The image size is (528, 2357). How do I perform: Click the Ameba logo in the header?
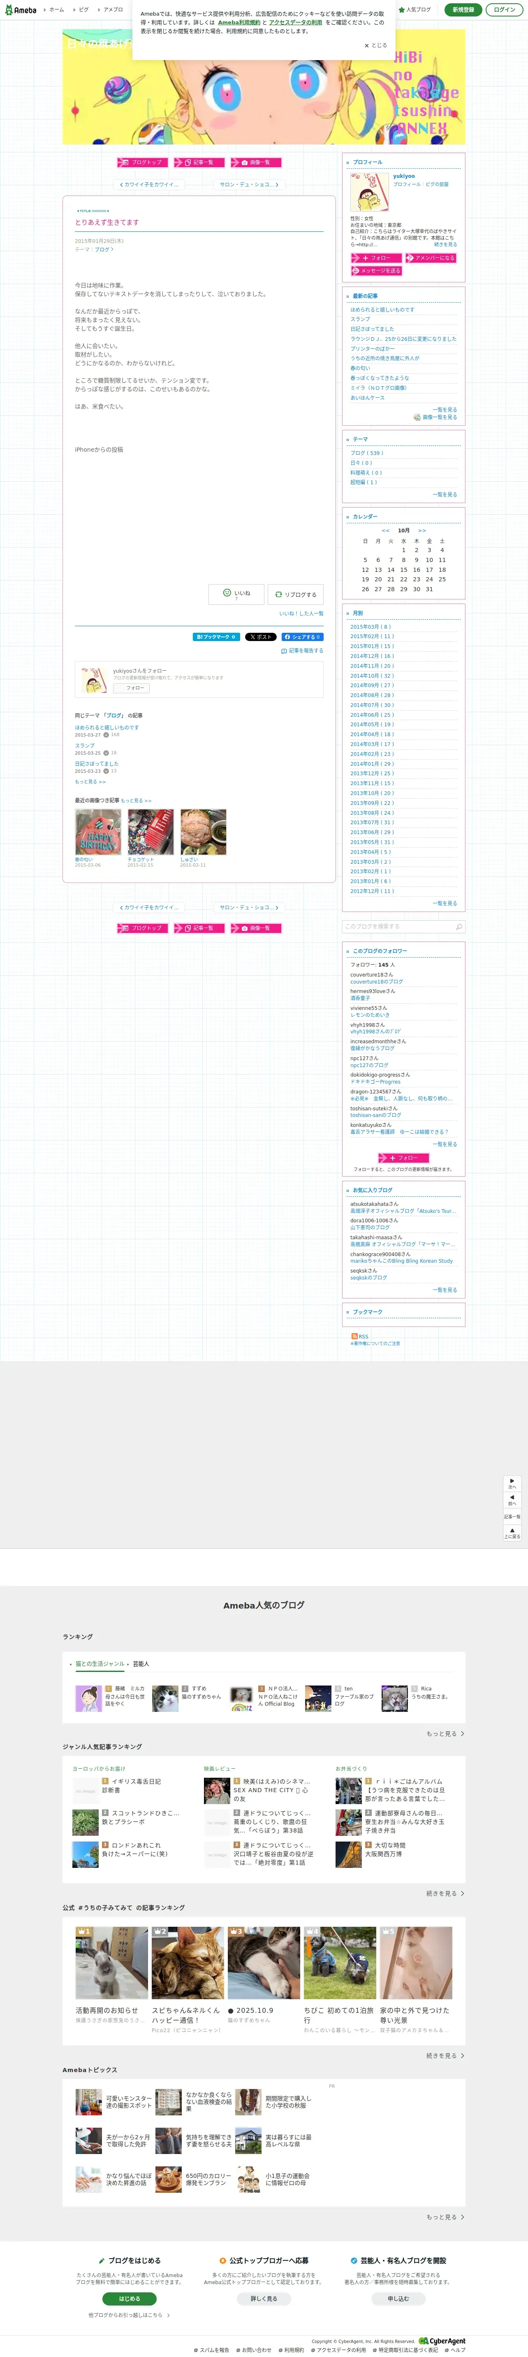pyautogui.click(x=21, y=10)
